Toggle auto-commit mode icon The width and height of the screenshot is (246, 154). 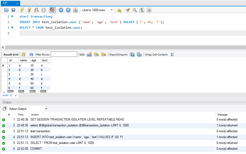point(76,10)
